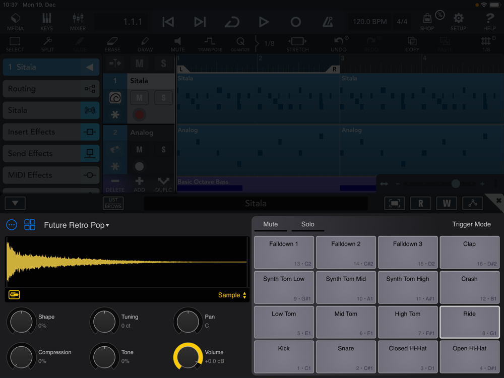Start playback with the Play button

(264, 22)
